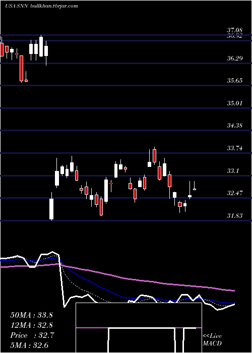Click the last small red candlestick
Image resolution: width=252 pixels, height=353 pixels.
click(x=195, y=188)
